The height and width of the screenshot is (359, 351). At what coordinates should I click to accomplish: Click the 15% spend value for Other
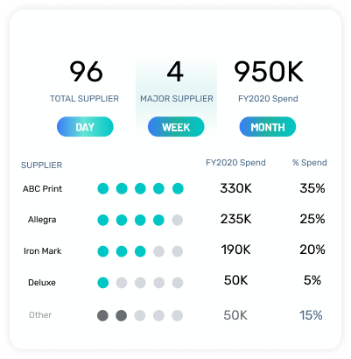coord(311,315)
